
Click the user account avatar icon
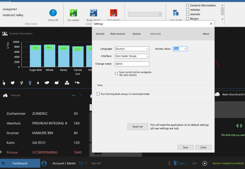click(44, 163)
